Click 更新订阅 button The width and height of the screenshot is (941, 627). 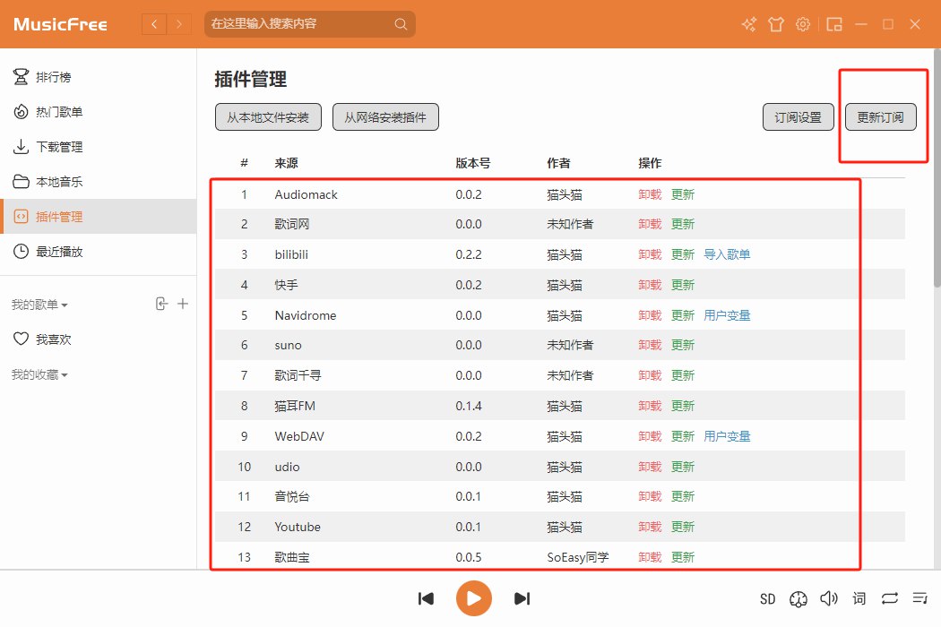coord(880,117)
